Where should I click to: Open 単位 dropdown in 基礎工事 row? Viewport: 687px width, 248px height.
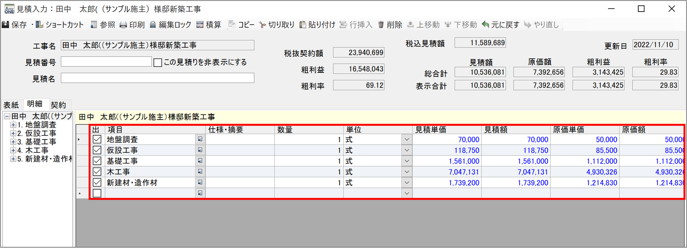(x=406, y=161)
